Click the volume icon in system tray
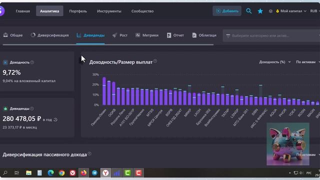 tap(301, 173)
